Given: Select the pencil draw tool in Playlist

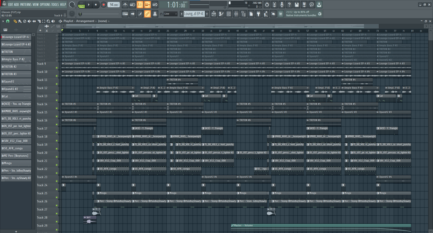Looking at the screenshot, I should click(15, 21).
